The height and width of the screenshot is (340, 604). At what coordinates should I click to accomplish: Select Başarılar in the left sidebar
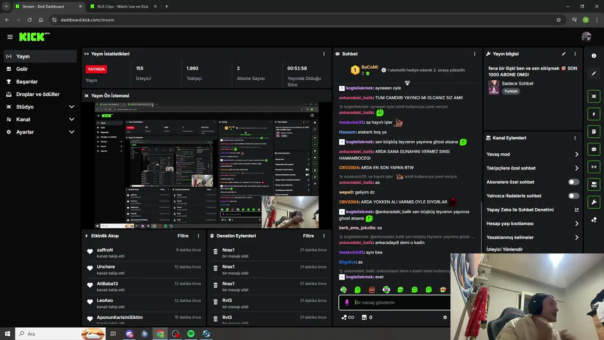point(40,82)
